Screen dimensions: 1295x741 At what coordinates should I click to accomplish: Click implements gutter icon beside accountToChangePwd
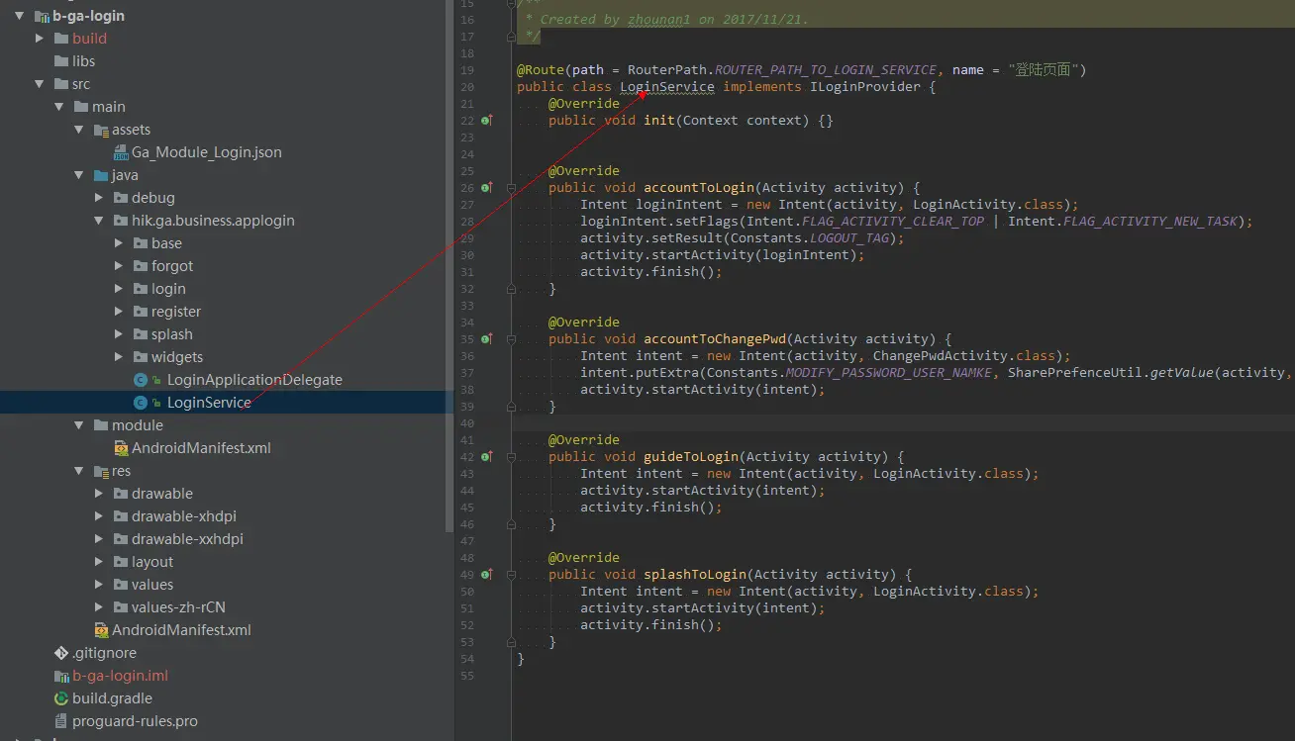487,338
